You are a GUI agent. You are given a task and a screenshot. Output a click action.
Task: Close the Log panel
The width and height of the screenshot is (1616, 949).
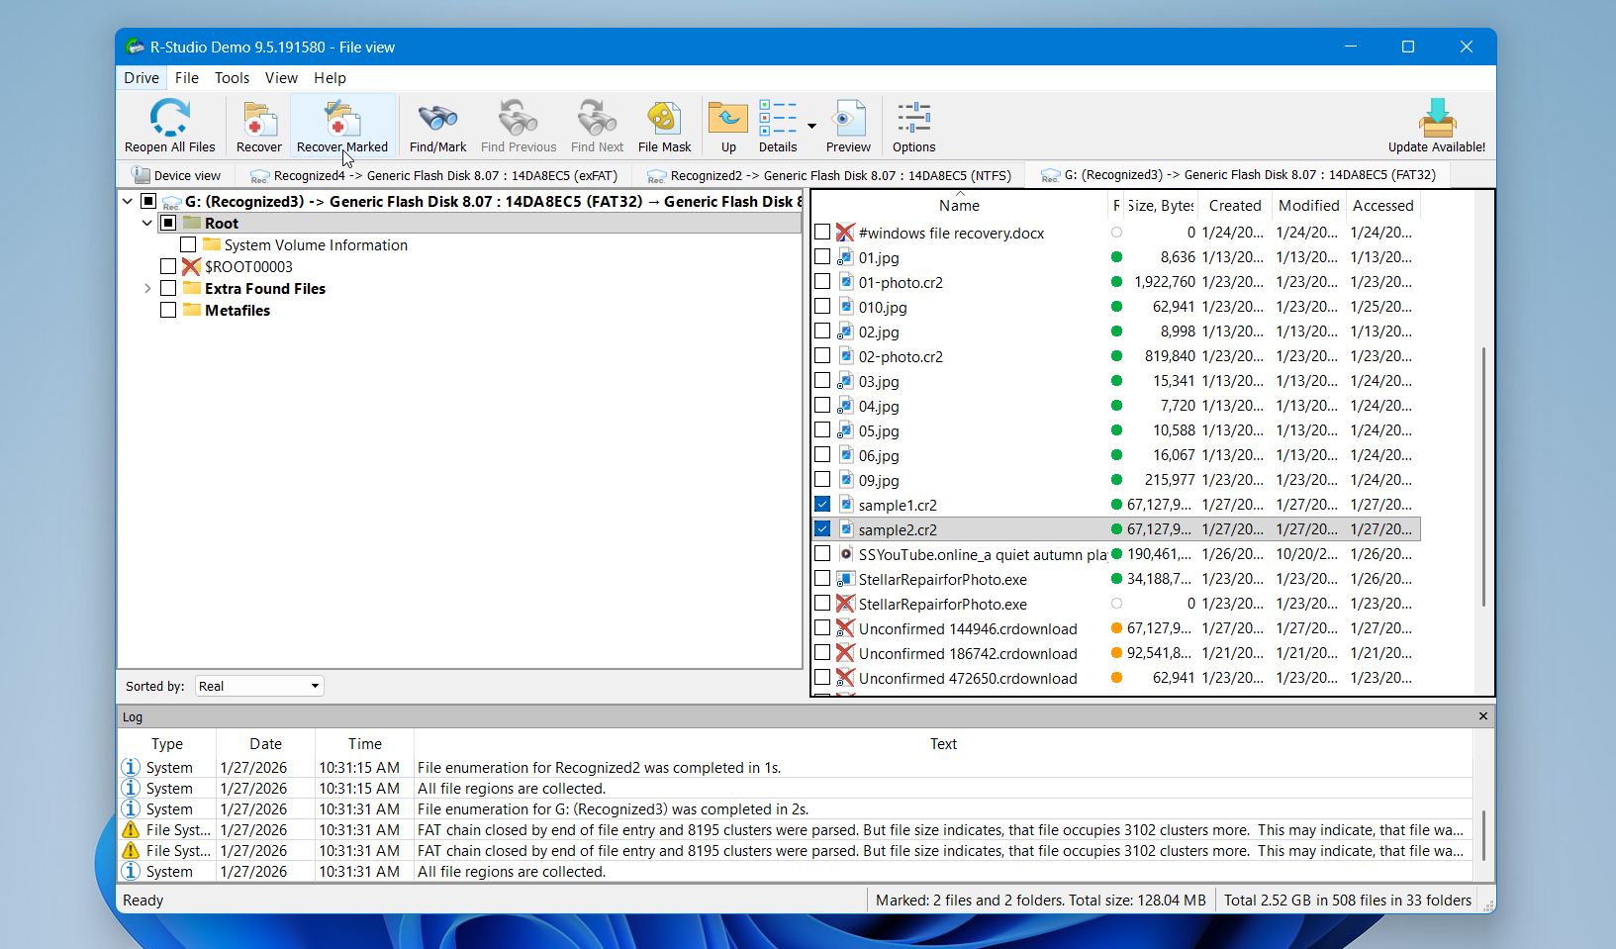[x=1482, y=716]
